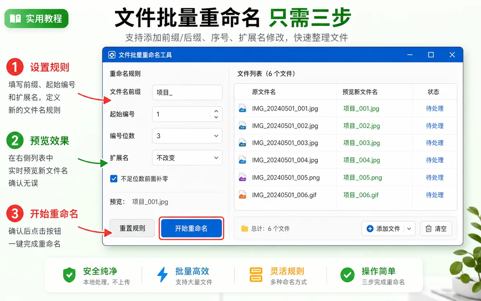Click orange GIF icon for IMG_20240501_006.gif

click(242, 195)
